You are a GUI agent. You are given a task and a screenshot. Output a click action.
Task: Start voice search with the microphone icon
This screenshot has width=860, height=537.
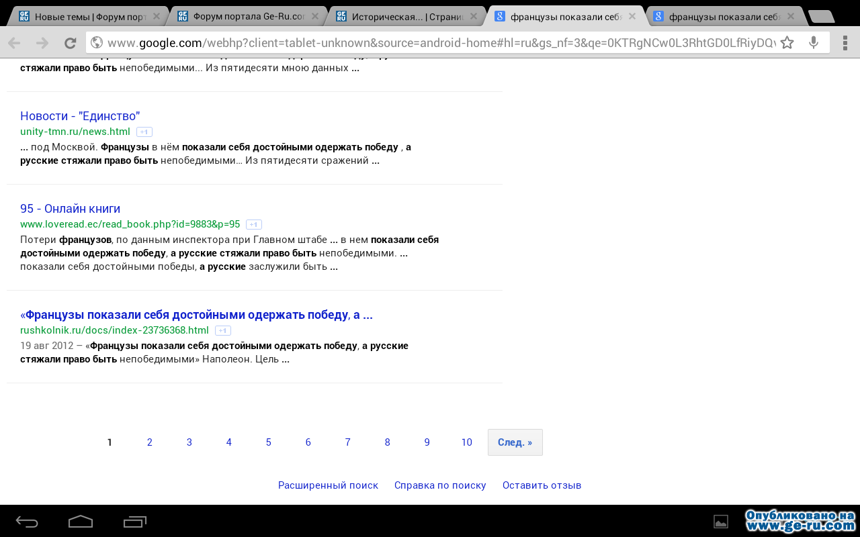point(814,43)
